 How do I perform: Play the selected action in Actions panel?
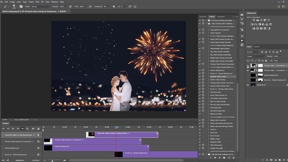(x=220, y=158)
